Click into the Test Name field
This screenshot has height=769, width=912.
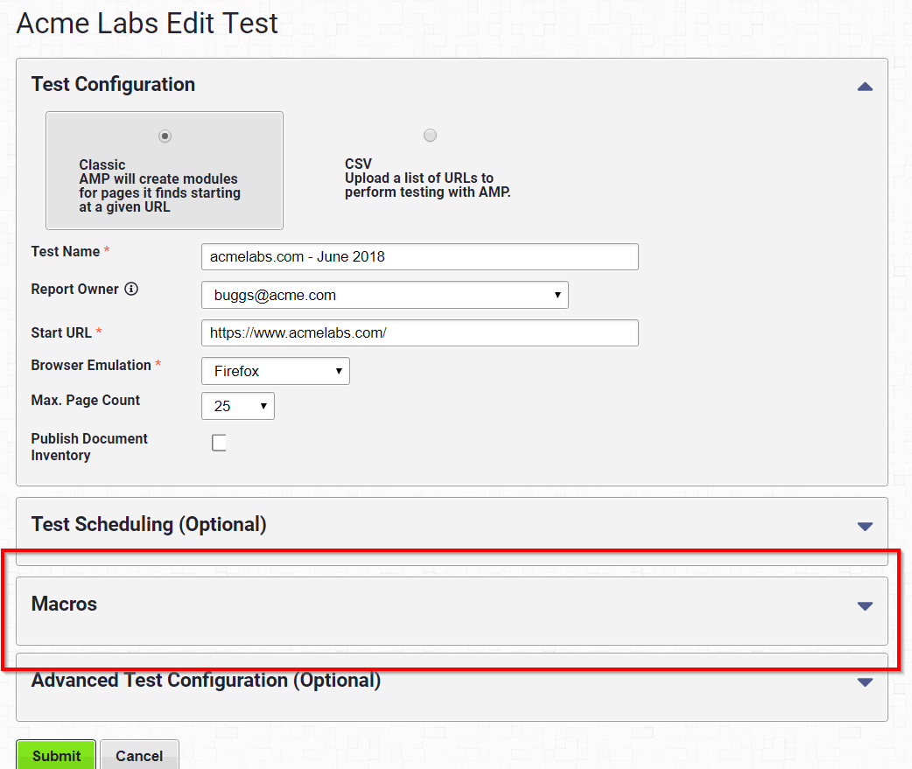click(419, 256)
